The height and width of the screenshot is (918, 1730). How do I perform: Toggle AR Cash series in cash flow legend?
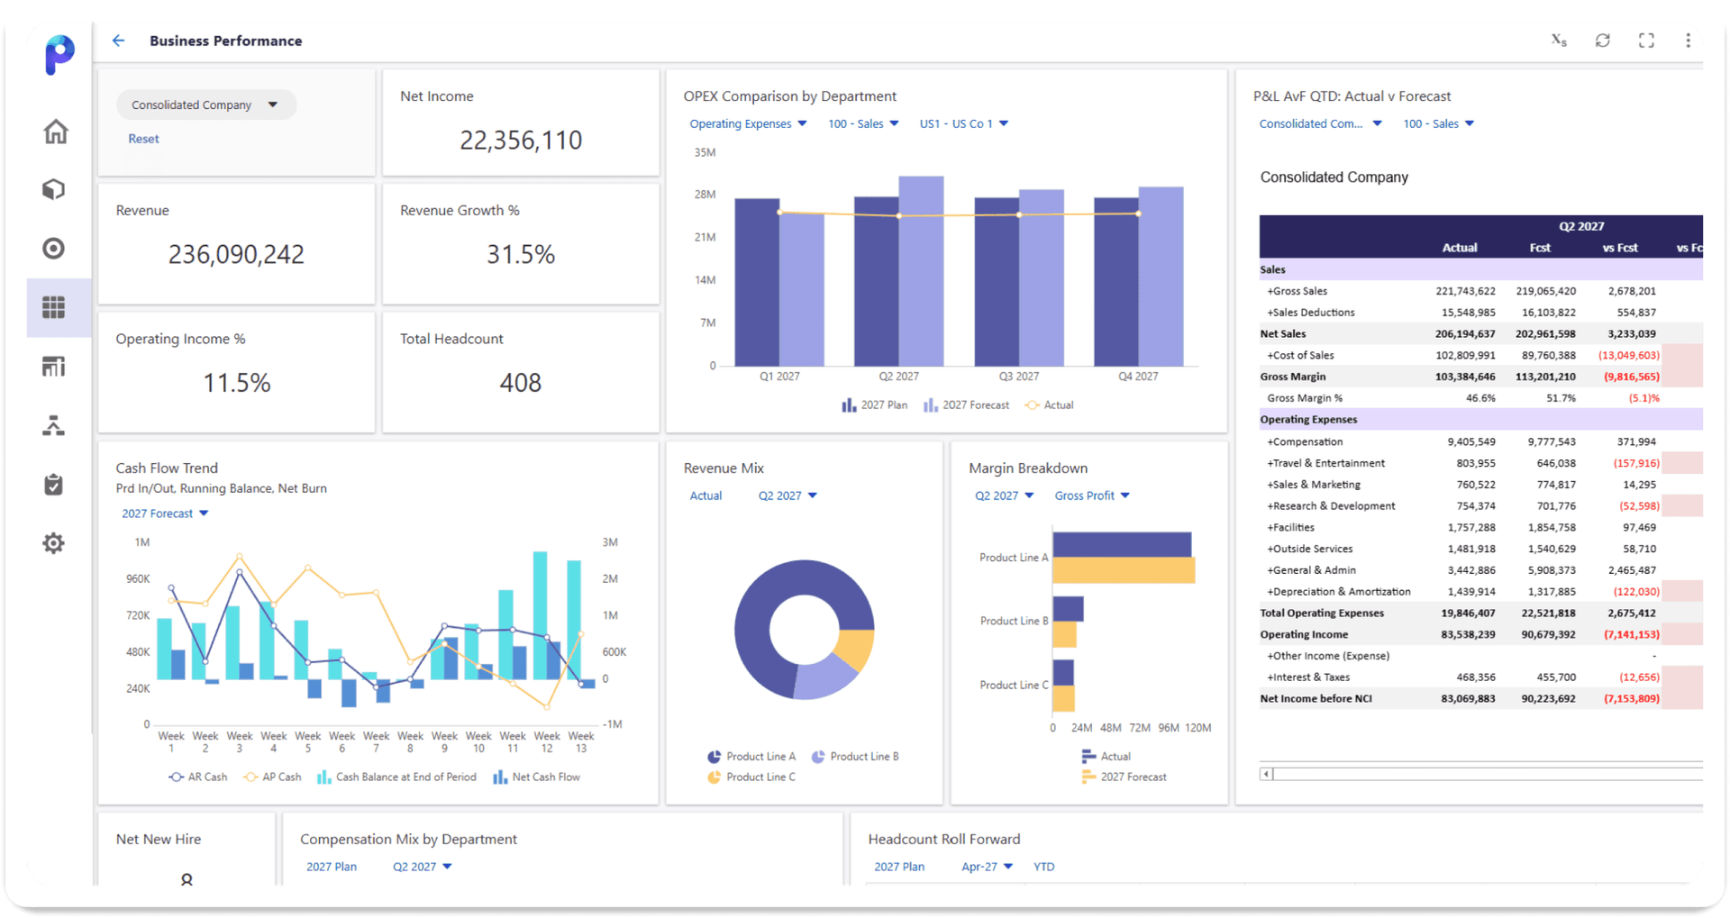(198, 777)
